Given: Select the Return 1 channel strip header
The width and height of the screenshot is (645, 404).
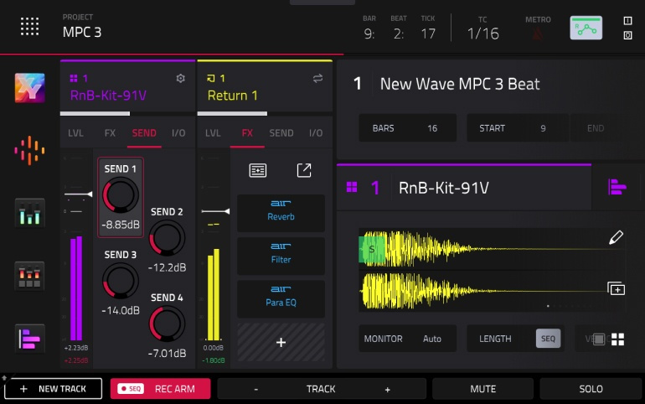Looking at the screenshot, I should pyautogui.click(x=265, y=86).
